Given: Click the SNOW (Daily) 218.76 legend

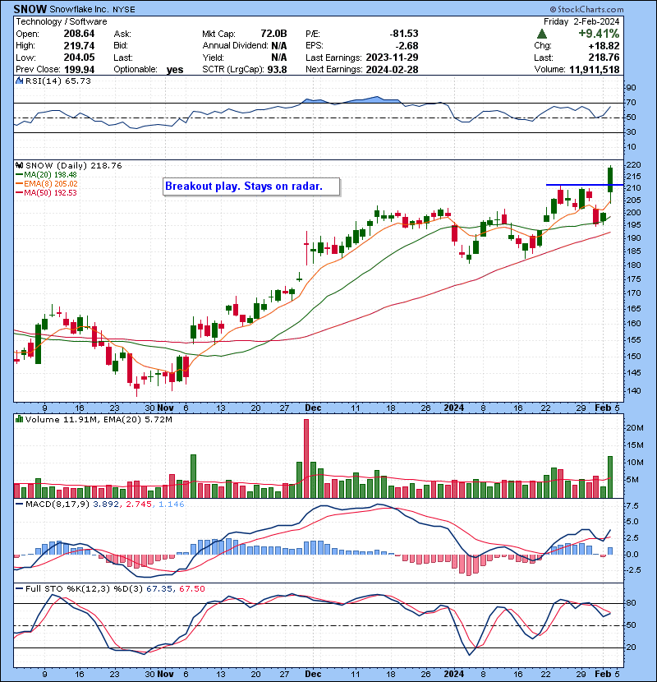Looking at the screenshot, I should [x=74, y=165].
